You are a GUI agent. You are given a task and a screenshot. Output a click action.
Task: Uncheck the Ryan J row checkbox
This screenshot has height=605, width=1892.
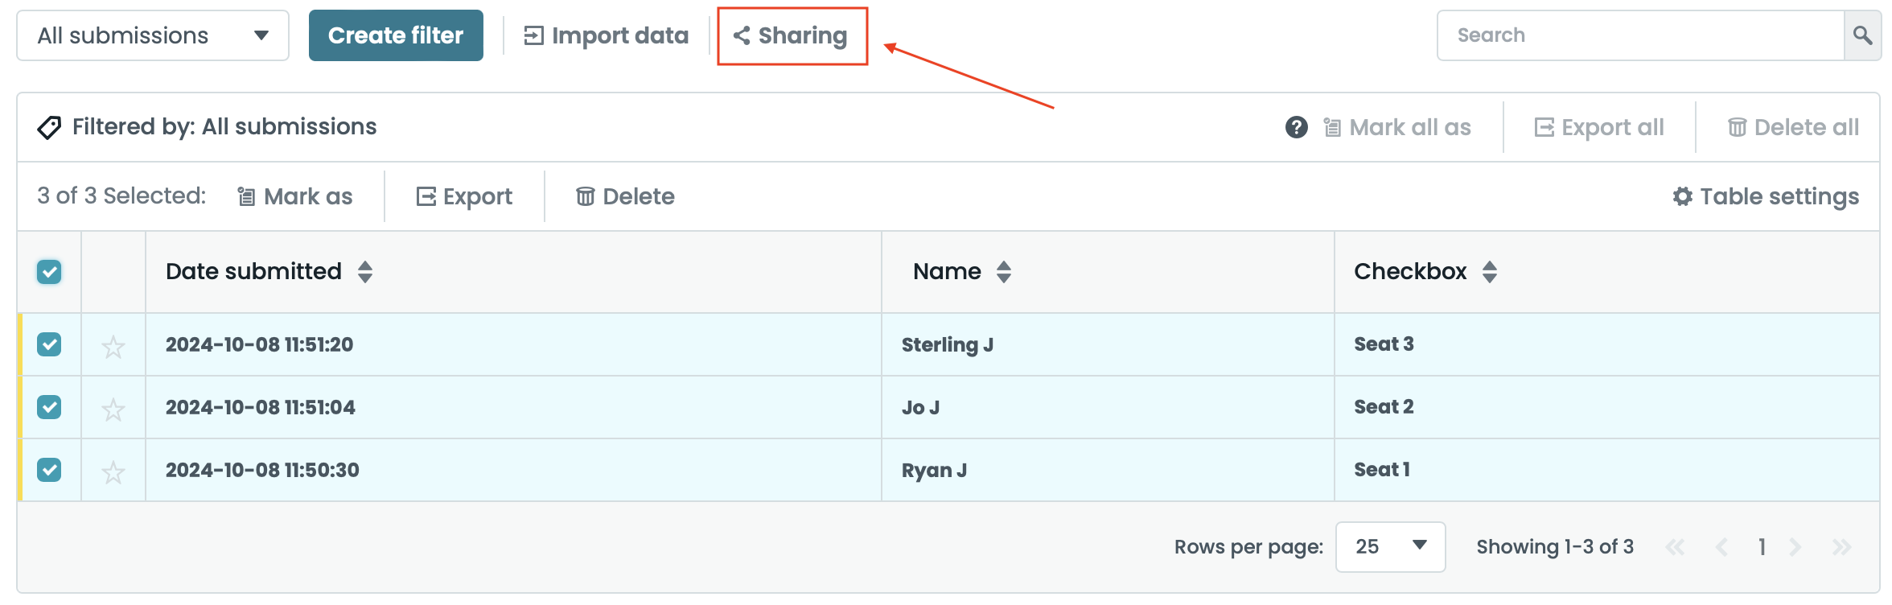click(49, 470)
